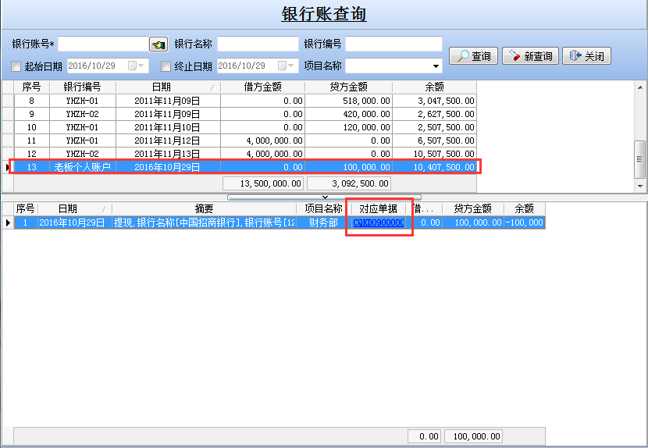Open the linked document CQKD090000 link
Screen dimensions: 648x448
[379, 223]
